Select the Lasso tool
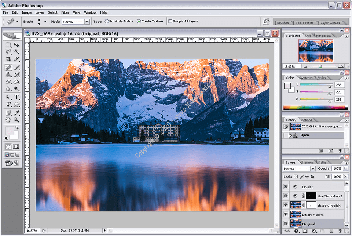The height and width of the screenshot is (236, 352). (x=8, y=51)
